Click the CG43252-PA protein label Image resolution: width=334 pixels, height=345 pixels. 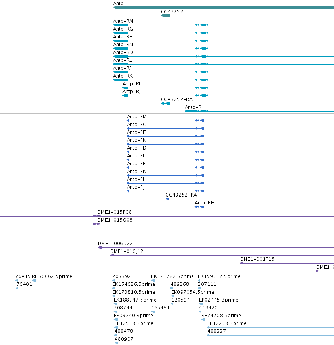(x=181, y=195)
